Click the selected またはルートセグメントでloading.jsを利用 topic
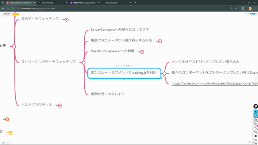This screenshot has height=145, width=258. [x=124, y=73]
